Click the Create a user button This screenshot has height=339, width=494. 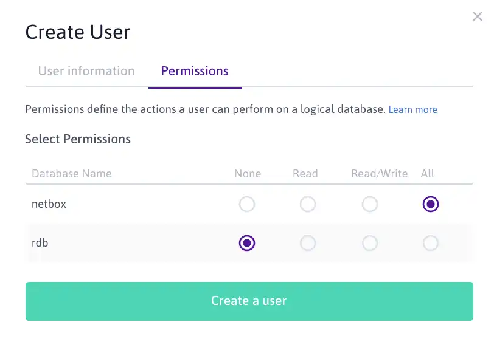[x=249, y=301]
